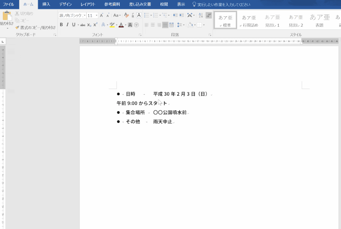Click the numbered list icon
Viewport: 341px width, 229px height.
pyautogui.click(x=156, y=15)
